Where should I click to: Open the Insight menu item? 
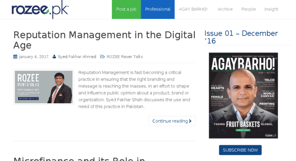click(271, 9)
